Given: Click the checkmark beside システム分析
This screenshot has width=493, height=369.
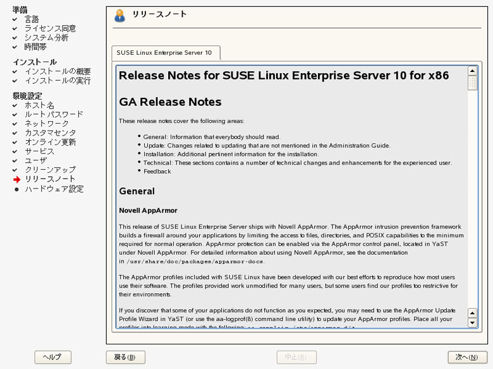Looking at the screenshot, I should pyautogui.click(x=15, y=38).
